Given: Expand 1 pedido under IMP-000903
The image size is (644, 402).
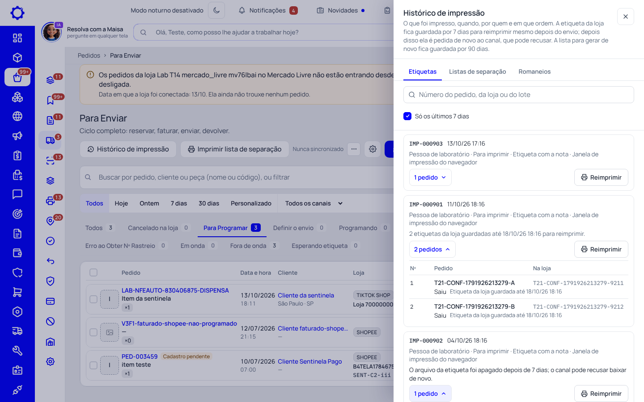Looking at the screenshot, I should (x=430, y=177).
